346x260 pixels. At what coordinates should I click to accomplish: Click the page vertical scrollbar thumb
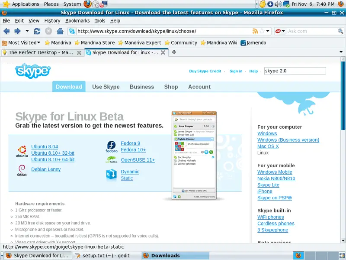pos(343,95)
